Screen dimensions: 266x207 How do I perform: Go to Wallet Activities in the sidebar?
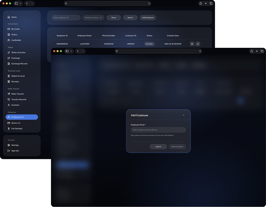(18, 52)
